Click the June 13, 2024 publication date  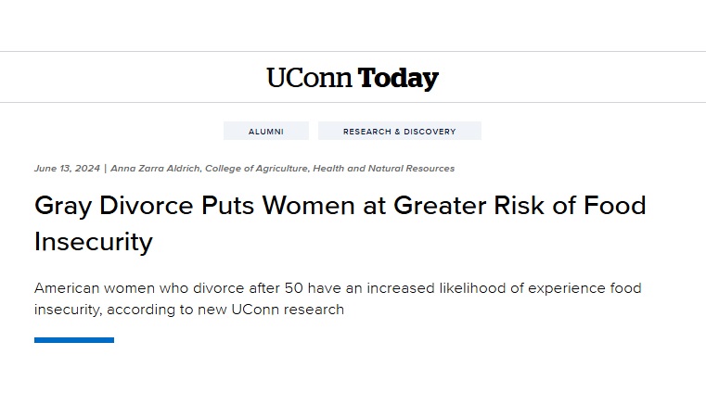point(67,169)
